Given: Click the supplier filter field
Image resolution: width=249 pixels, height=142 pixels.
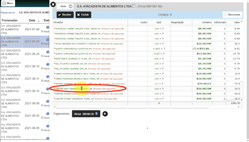Looking at the screenshot, I should pyautogui.click(x=33, y=12).
